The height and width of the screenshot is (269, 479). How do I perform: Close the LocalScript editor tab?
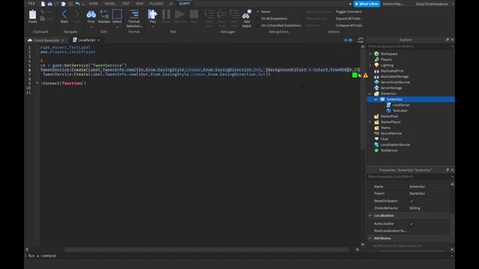pyautogui.click(x=98, y=40)
